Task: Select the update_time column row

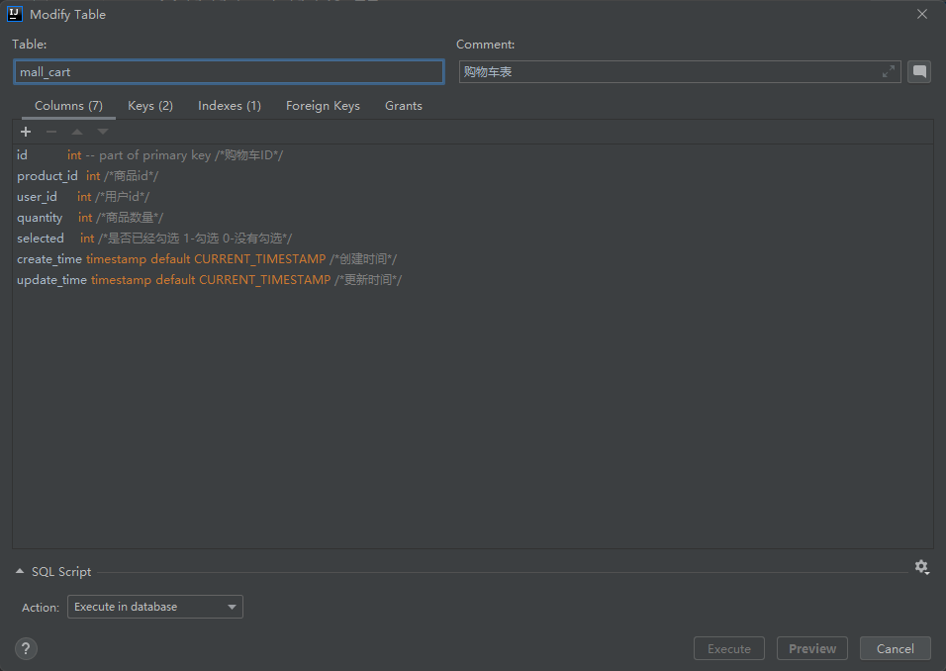Action: pos(472,280)
